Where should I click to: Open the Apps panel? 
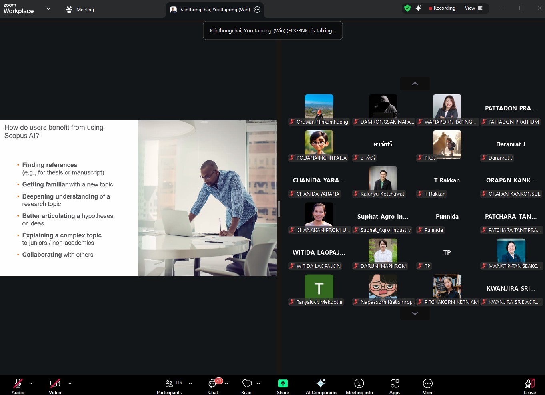395,383
